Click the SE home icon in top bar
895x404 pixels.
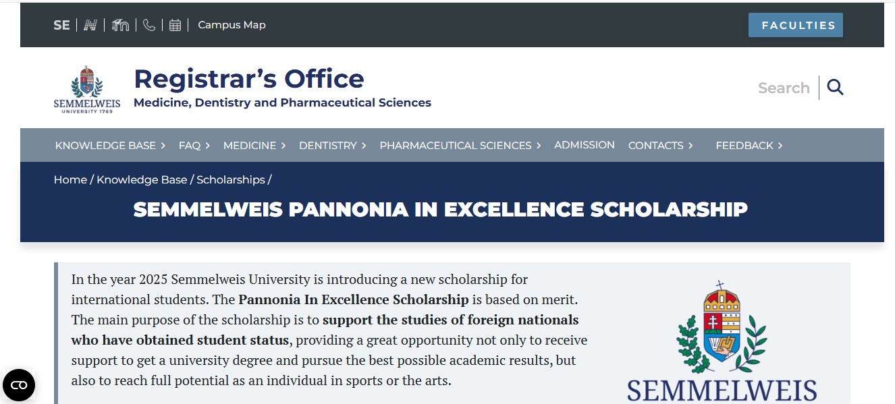[61, 25]
